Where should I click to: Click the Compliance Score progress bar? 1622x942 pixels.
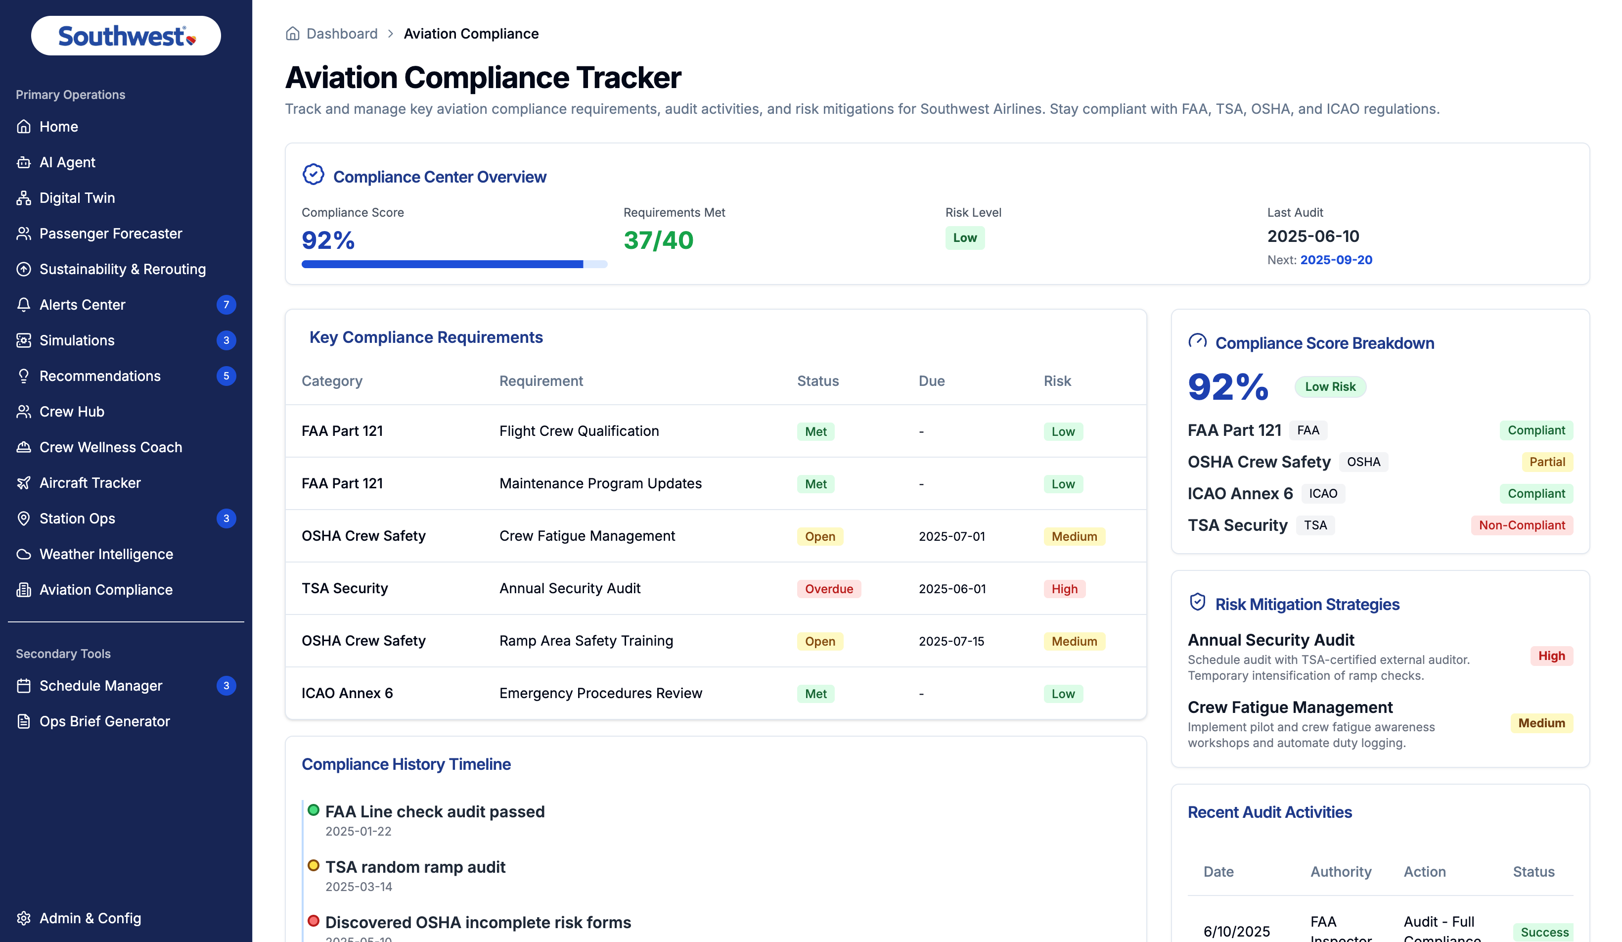(454, 265)
